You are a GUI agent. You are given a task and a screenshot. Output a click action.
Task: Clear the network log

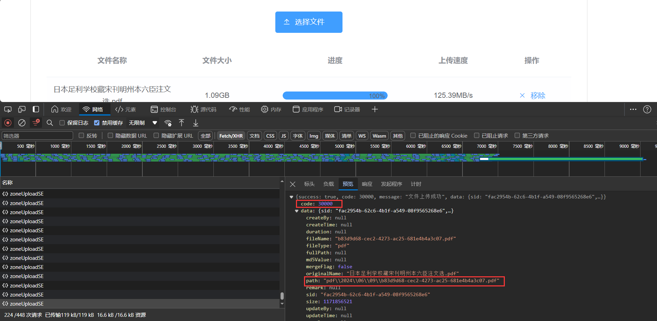(x=22, y=123)
